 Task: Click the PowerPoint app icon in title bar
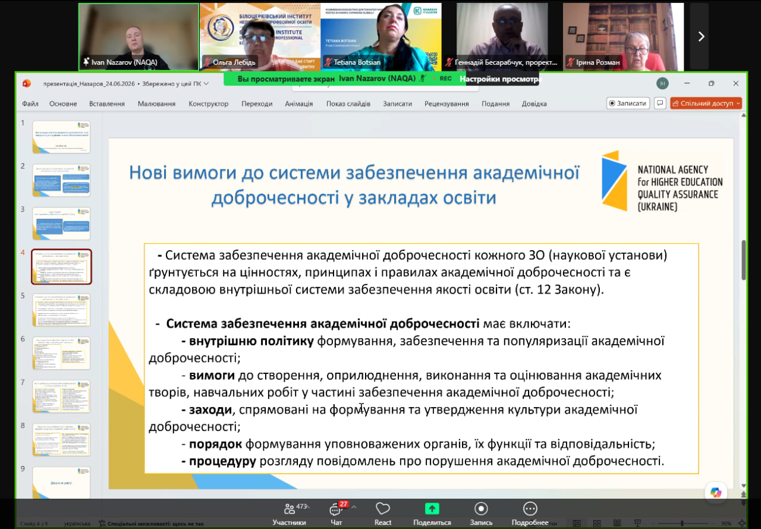coord(26,84)
